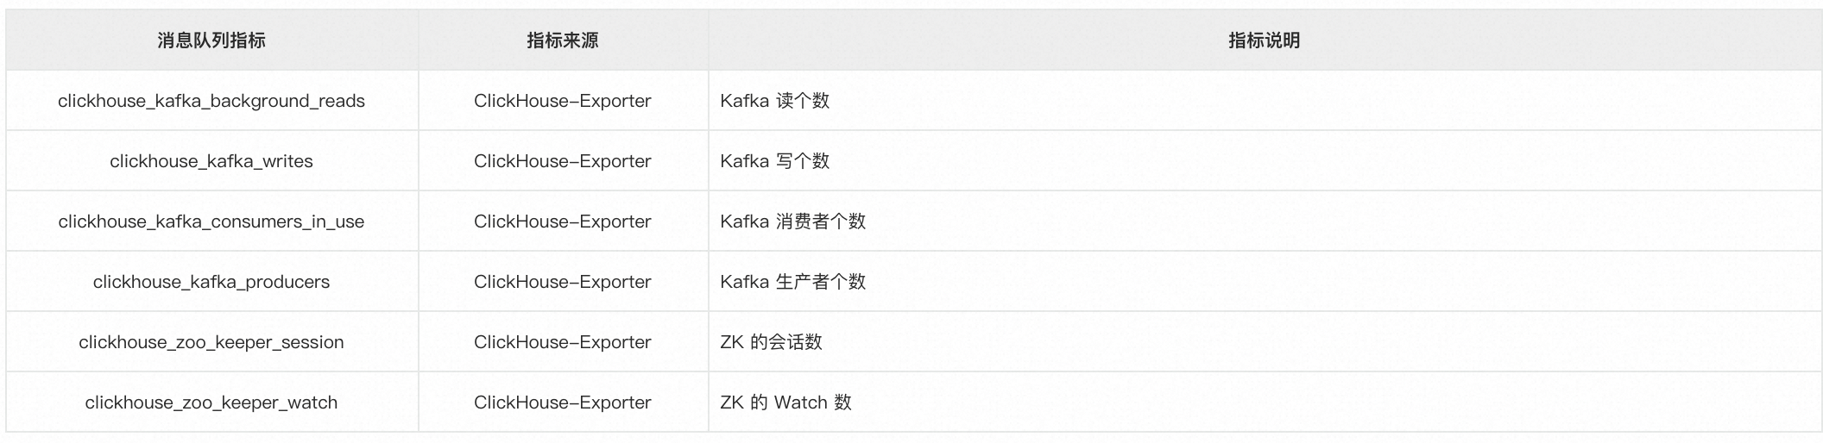Select the clickhouse_kafka_producers metric cell

[x=211, y=282]
